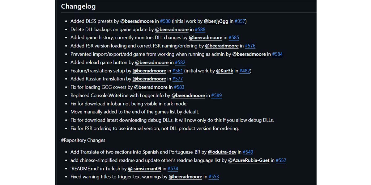Open pull request #577 Russian translation

click(x=178, y=79)
